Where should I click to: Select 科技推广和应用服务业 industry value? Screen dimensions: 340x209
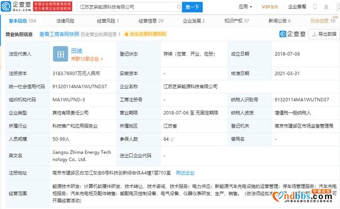click(x=75, y=126)
